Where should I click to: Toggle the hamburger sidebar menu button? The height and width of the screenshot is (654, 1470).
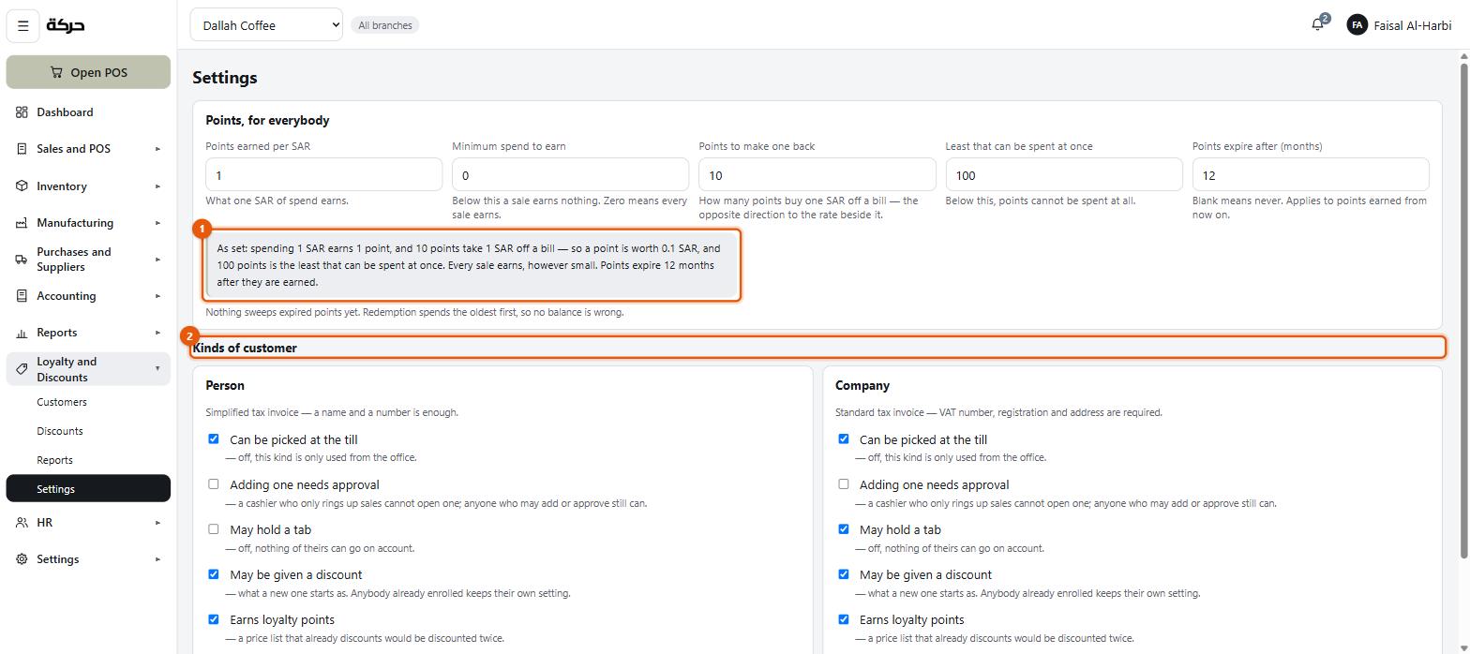pos(23,26)
